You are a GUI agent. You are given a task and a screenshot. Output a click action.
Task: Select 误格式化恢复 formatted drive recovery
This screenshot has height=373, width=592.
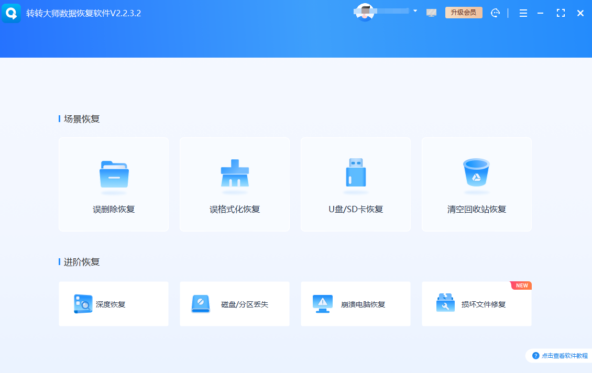click(x=235, y=184)
